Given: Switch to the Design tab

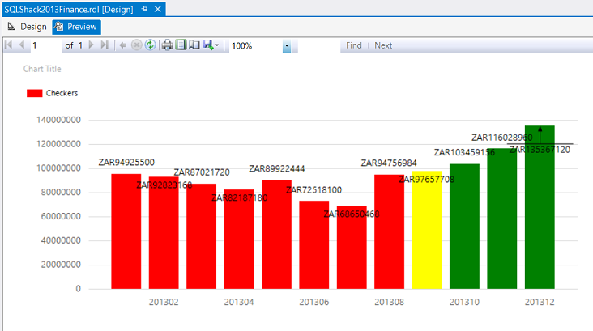Looking at the screenshot, I should [27, 27].
